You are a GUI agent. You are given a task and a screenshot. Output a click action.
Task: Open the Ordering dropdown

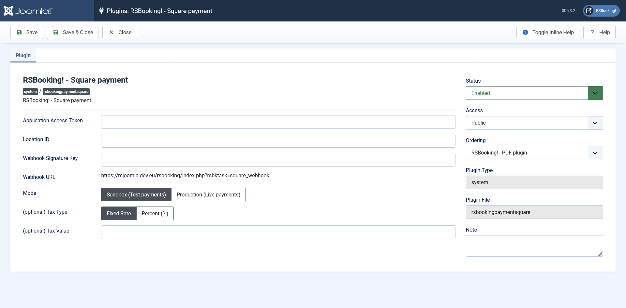coord(534,153)
